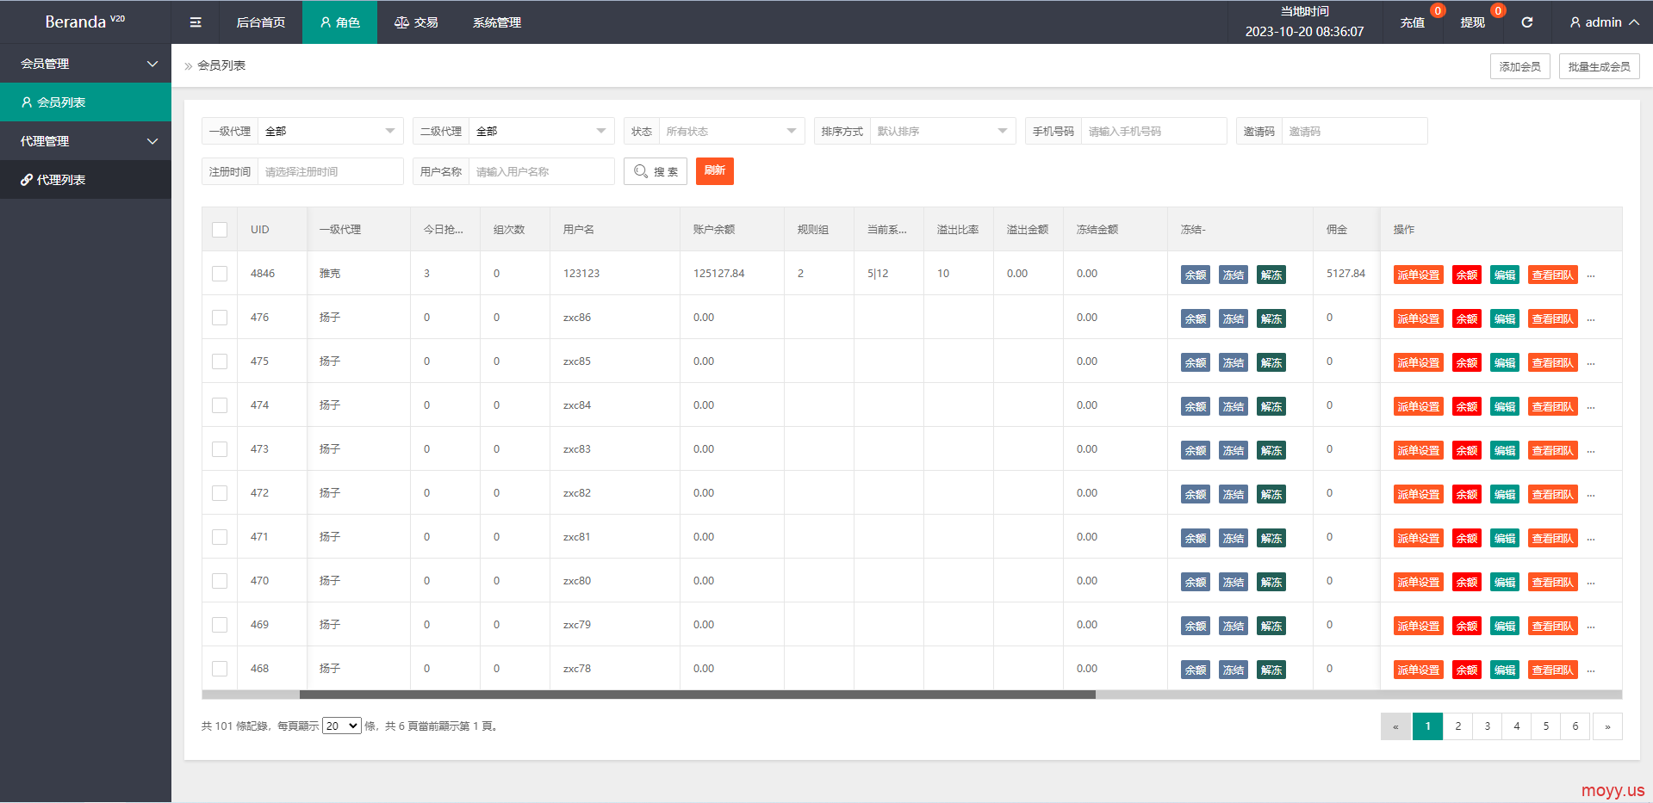
Task: Click the 账户余额 column header
Action: point(732,230)
